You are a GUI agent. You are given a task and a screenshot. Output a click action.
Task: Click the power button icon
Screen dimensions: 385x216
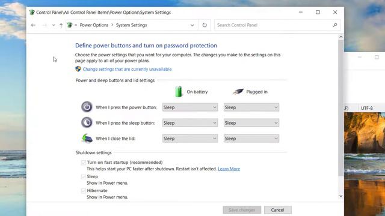pyautogui.click(x=87, y=107)
